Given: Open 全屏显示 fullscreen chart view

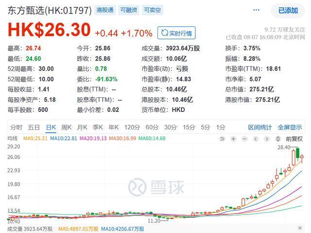Looking at the screenshot, I should click(x=290, y=127).
